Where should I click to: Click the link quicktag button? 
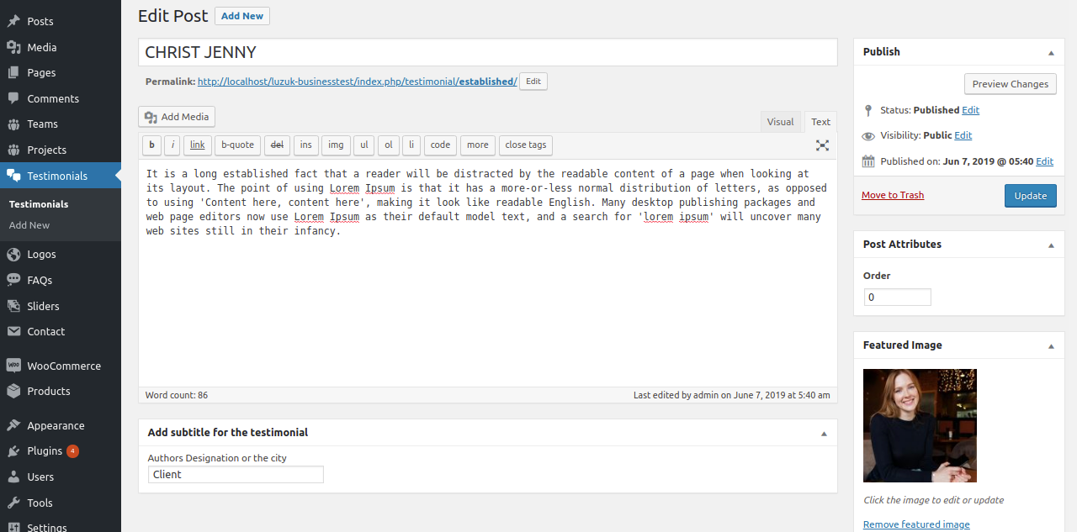point(197,145)
